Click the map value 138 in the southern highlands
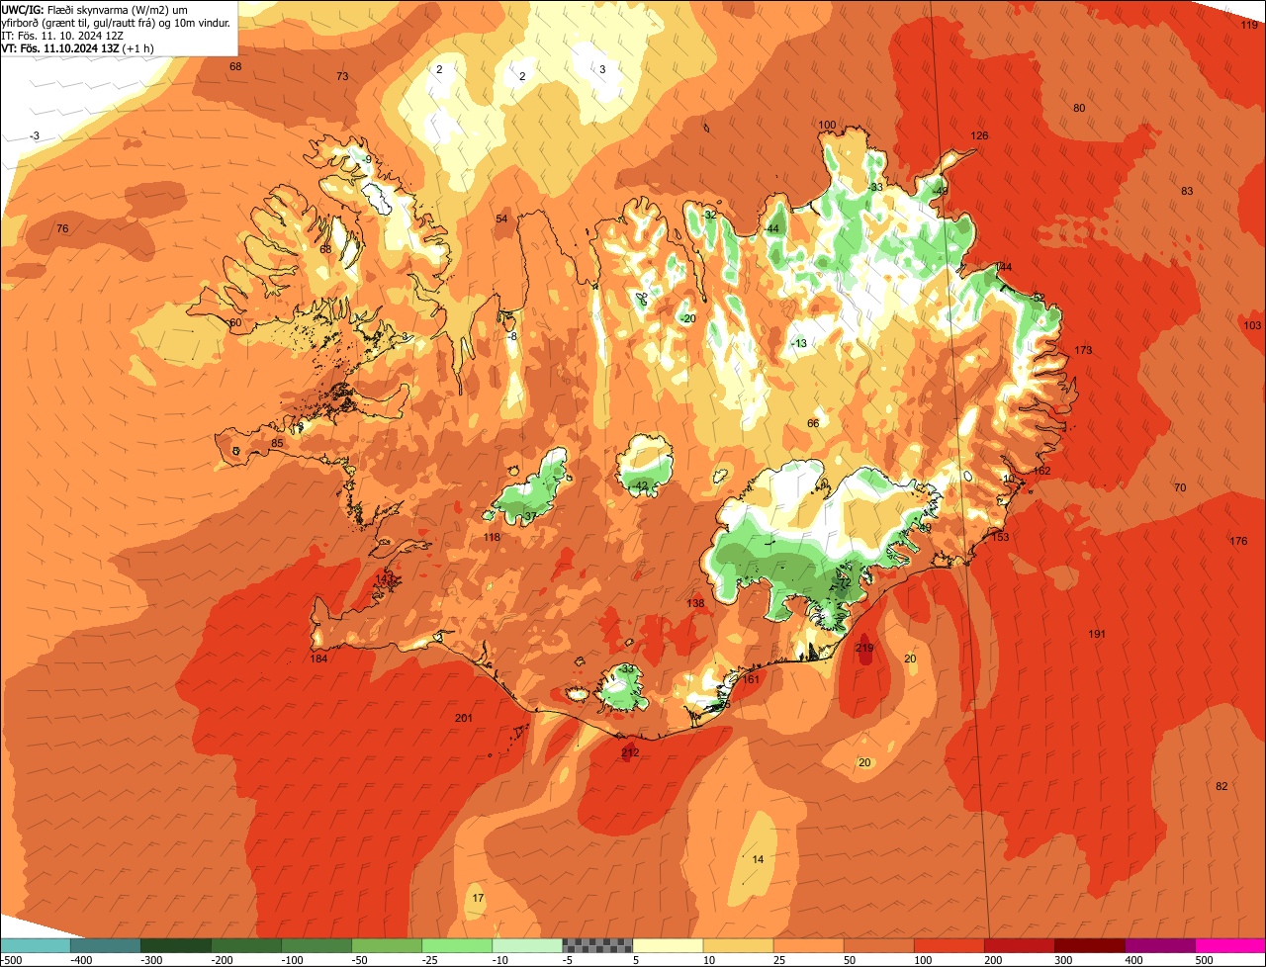This screenshot has height=967, width=1266. [x=695, y=603]
